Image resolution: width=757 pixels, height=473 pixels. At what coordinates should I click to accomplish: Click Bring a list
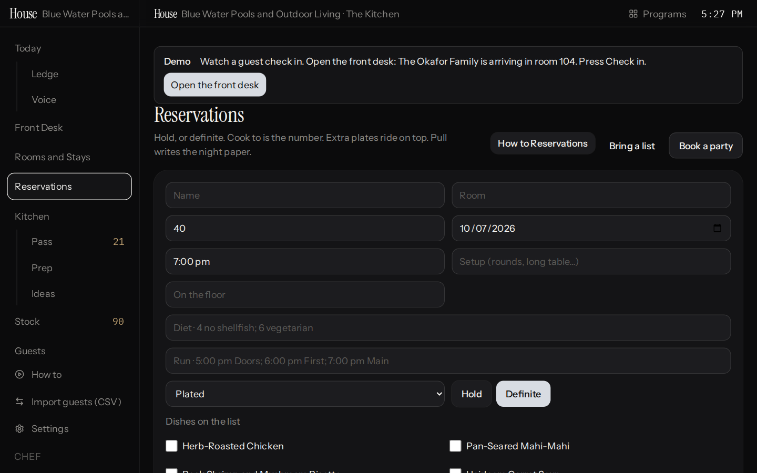[x=632, y=146]
